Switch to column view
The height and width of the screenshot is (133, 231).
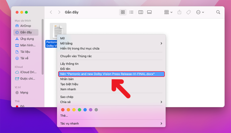coord(140,12)
